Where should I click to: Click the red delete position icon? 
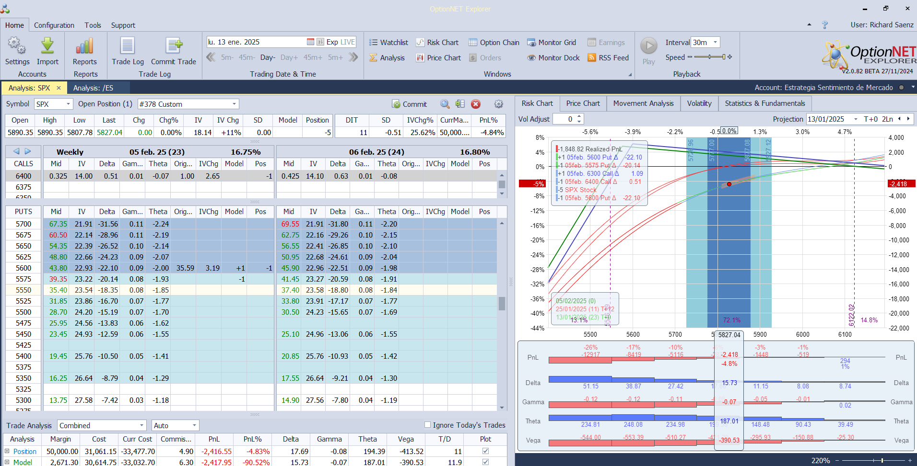(x=476, y=104)
